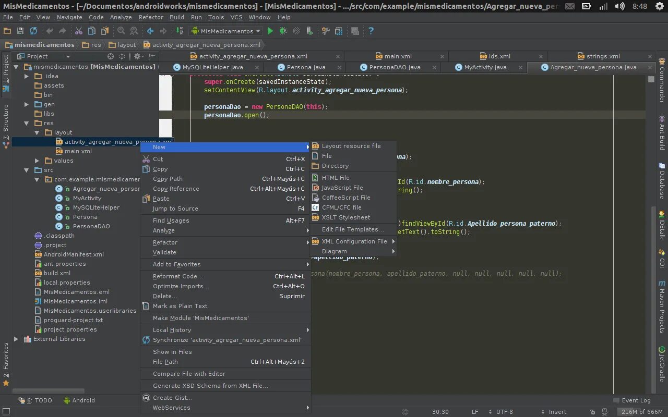Choose Find Usages in context menu

[225, 220]
